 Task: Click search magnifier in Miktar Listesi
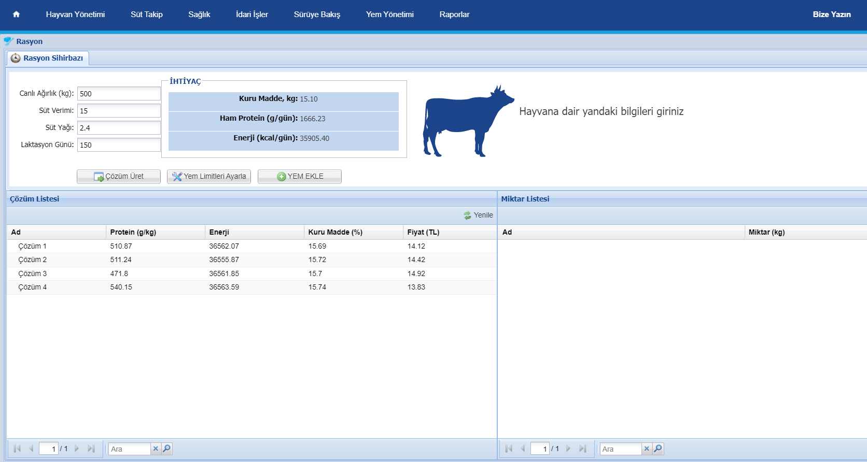(x=658, y=449)
